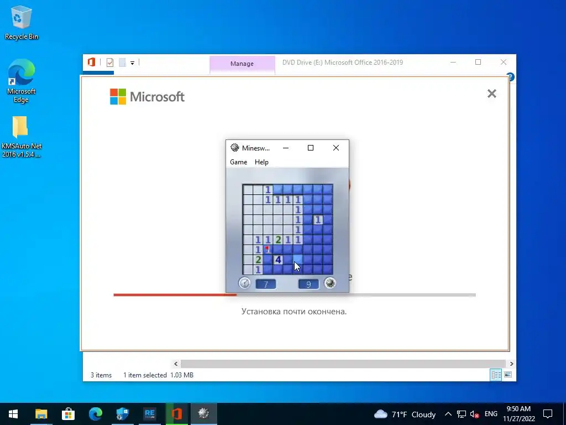The image size is (566, 425).
Task: Switch to the Manage tab in Explorer
Action: (242, 64)
